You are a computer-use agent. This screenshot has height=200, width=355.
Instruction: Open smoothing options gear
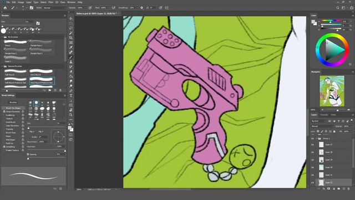coord(142,8)
